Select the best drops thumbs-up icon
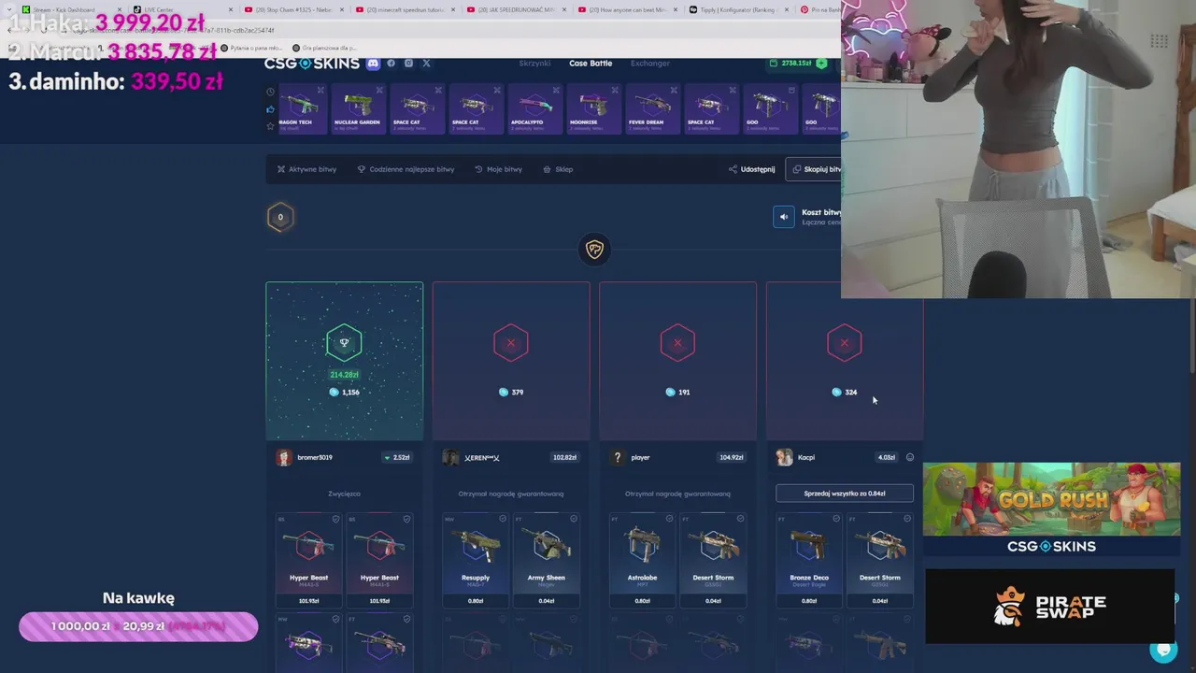This screenshot has height=673, width=1196. pos(271,109)
